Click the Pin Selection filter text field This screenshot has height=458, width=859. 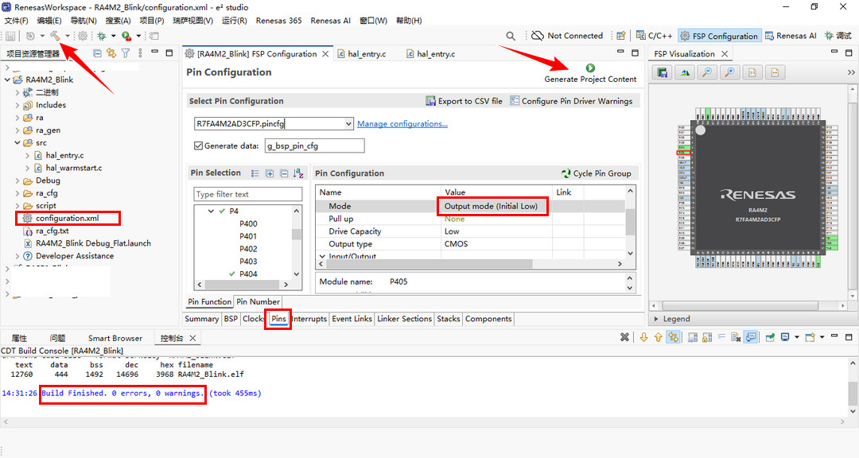coord(247,194)
